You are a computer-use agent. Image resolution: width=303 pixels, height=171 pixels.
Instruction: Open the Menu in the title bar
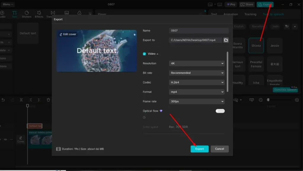click(8, 4)
